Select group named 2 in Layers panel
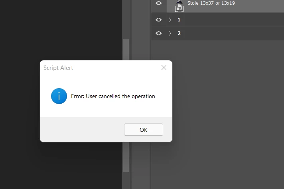 (179, 33)
